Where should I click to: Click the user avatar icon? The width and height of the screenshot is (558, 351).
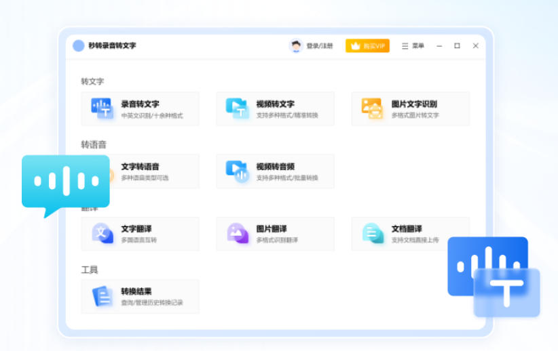click(x=296, y=46)
